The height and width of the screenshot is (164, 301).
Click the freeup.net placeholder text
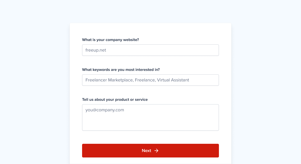tap(96, 50)
